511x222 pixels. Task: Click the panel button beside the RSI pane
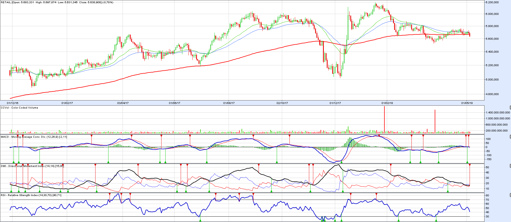point(510,195)
